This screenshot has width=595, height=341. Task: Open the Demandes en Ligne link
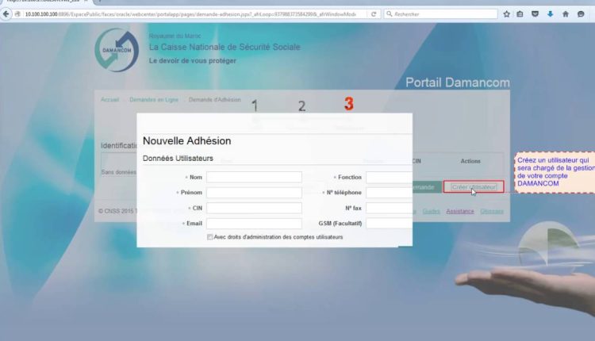(154, 100)
